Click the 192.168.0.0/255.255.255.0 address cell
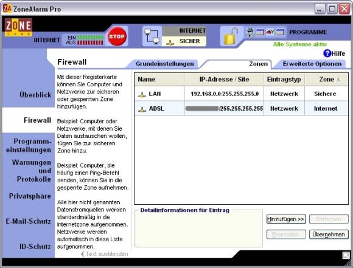353x268 pixels. tap(225, 94)
